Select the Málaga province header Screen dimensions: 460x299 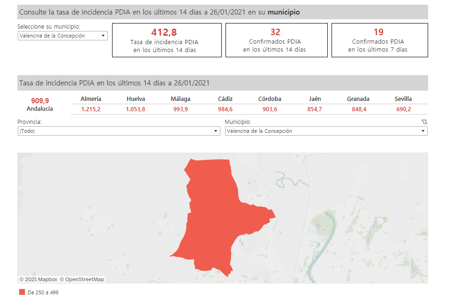pos(181,99)
